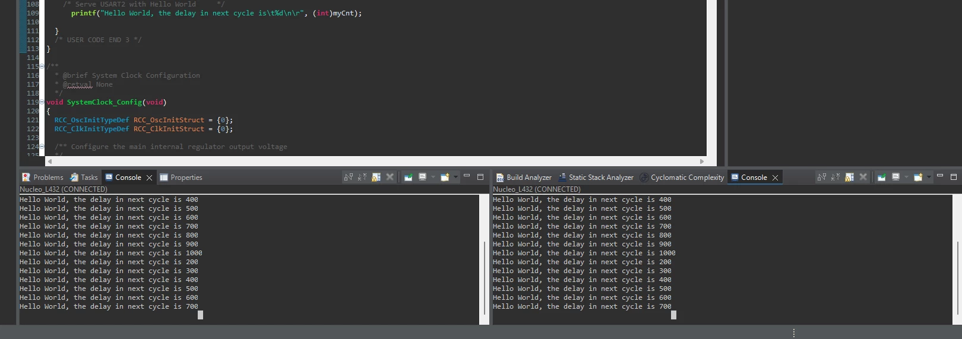
Task: Close the Console tab beside Cyclomatic Complexity
Action: 775,178
